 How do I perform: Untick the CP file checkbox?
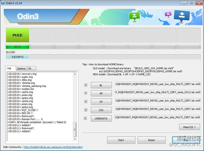coord(86,102)
